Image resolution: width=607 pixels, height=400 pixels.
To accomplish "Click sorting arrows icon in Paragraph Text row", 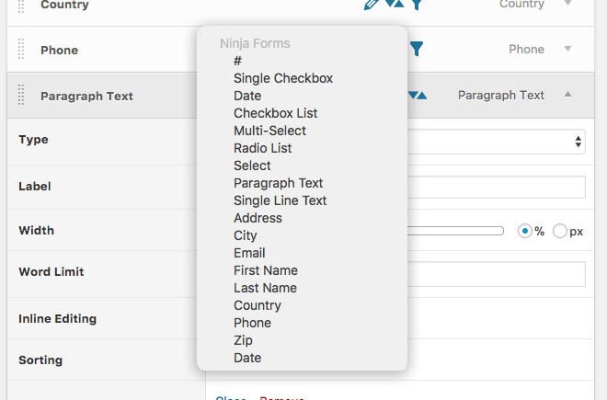I will pos(418,95).
